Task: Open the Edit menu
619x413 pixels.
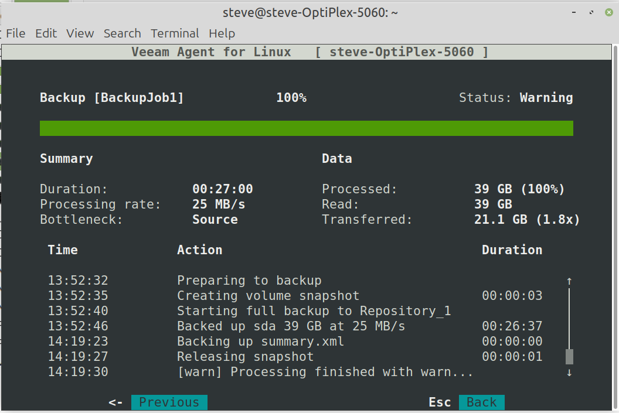Action: pos(46,33)
